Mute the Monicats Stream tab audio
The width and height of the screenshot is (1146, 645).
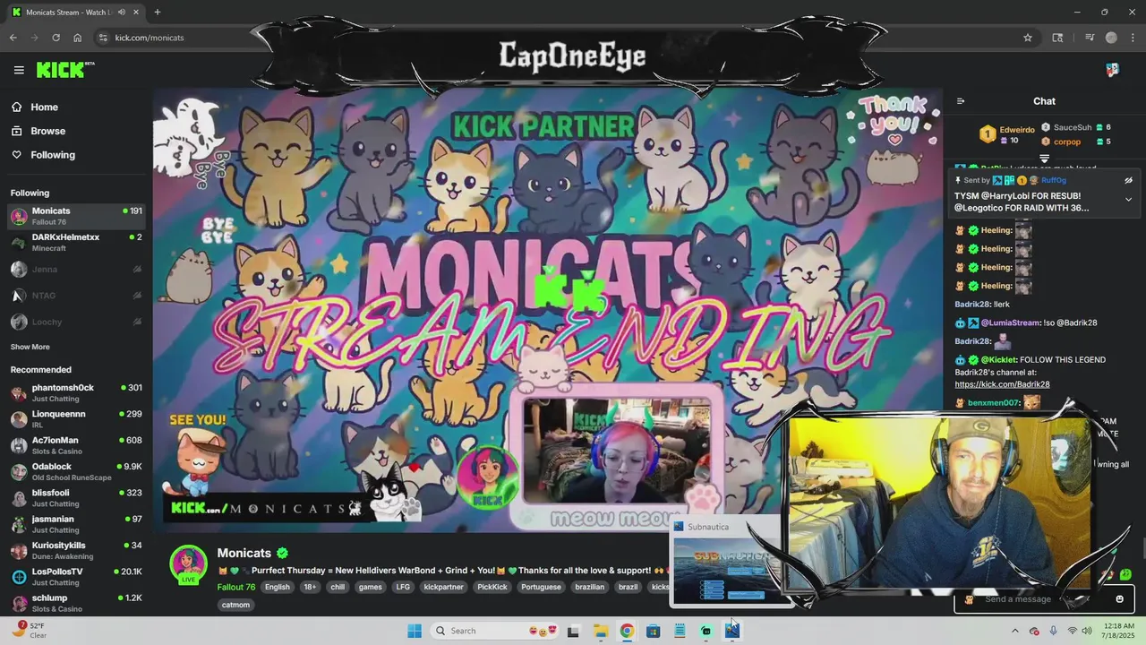click(x=120, y=12)
